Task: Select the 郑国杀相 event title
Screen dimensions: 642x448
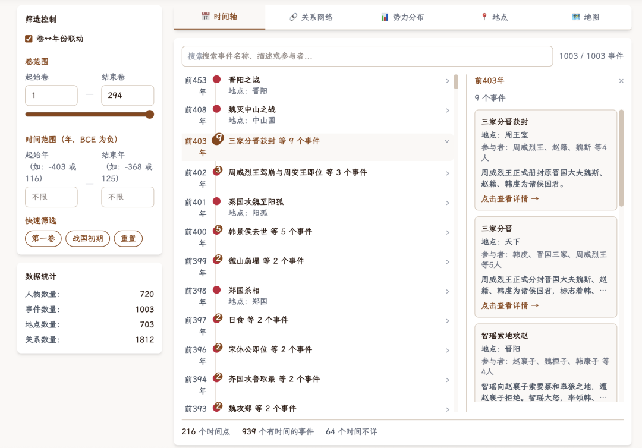Action: [244, 290]
